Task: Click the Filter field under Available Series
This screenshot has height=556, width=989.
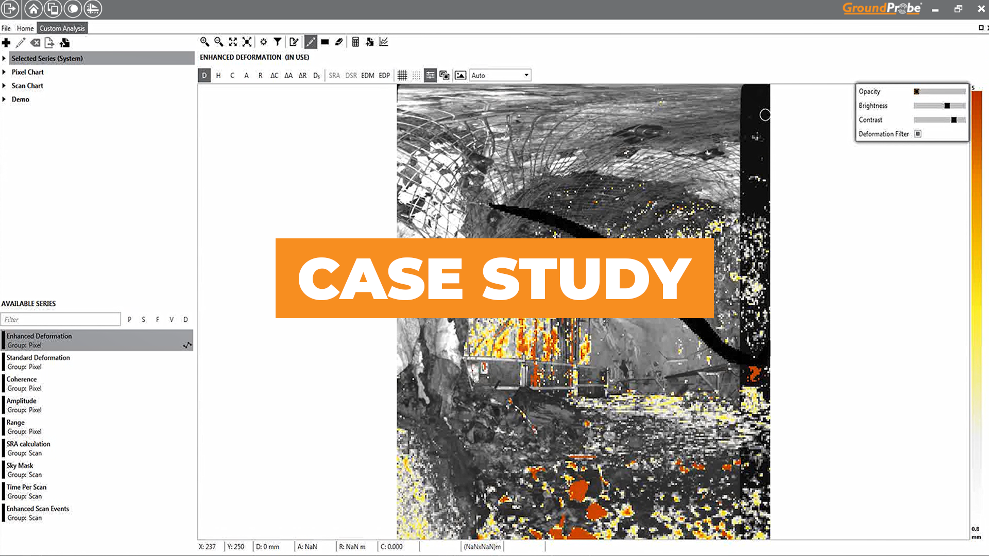Action: click(x=61, y=319)
